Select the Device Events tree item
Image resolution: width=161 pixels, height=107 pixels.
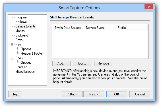point(25,26)
